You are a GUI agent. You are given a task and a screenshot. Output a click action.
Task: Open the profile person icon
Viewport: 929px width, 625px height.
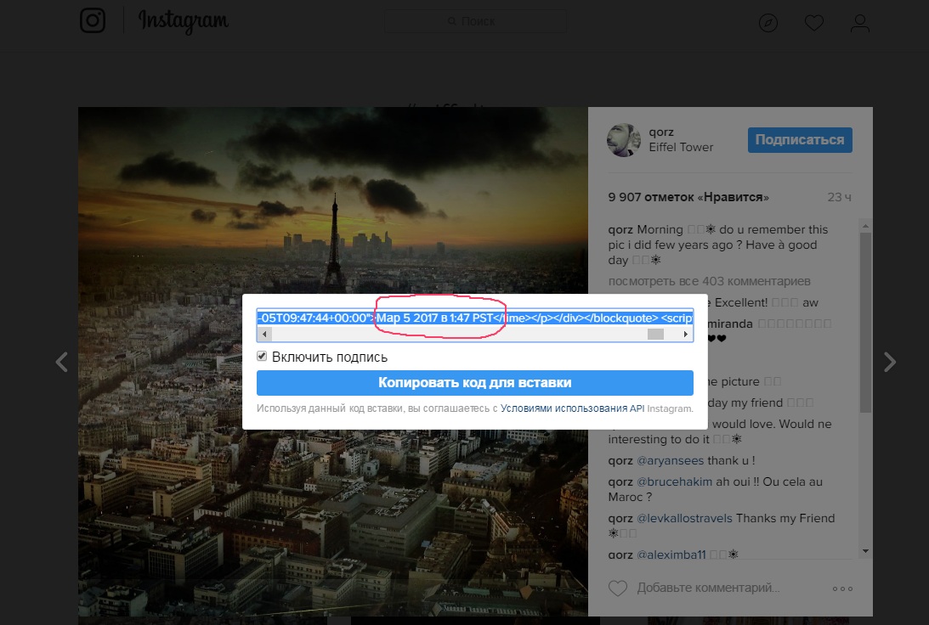click(x=859, y=23)
